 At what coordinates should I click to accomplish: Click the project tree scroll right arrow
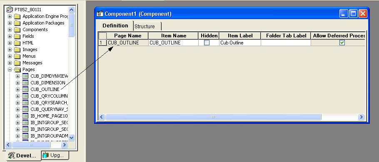click(x=64, y=145)
